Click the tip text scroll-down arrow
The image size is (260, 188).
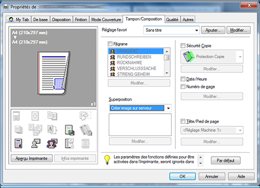[201, 163]
